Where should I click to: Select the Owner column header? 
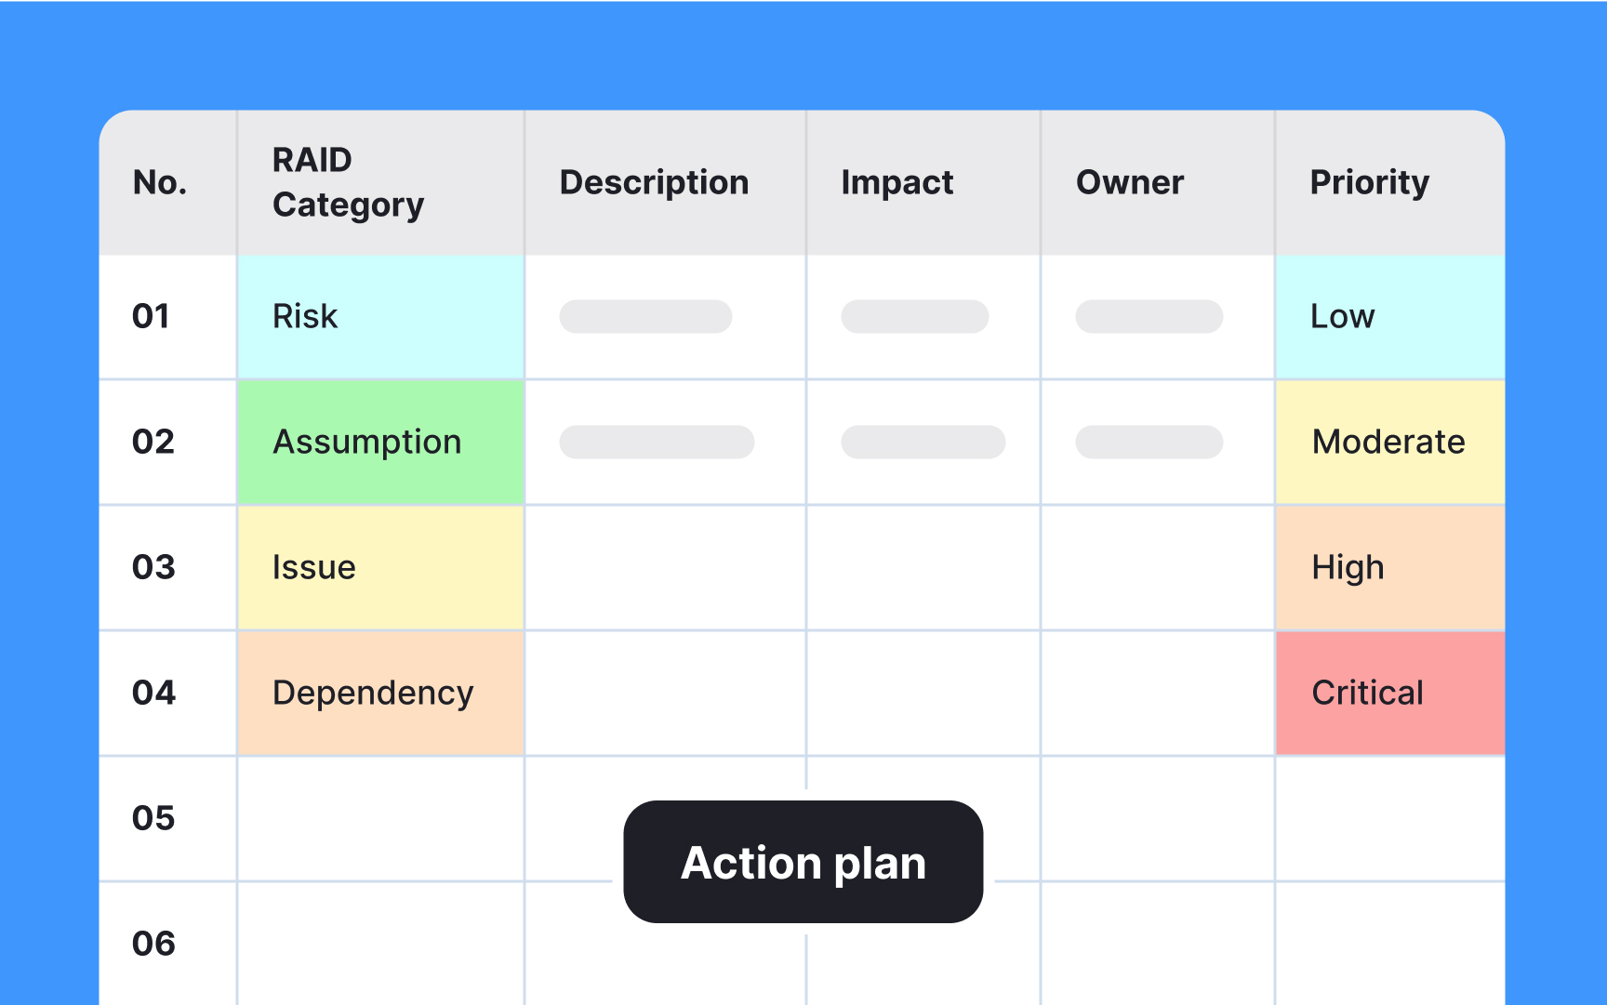[1129, 182]
